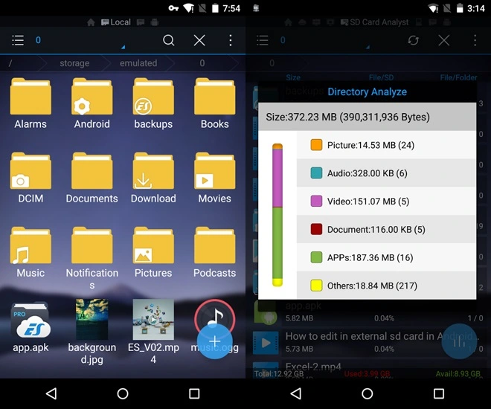491x409 pixels.
Task: Click the Size column header
Action: (x=293, y=77)
